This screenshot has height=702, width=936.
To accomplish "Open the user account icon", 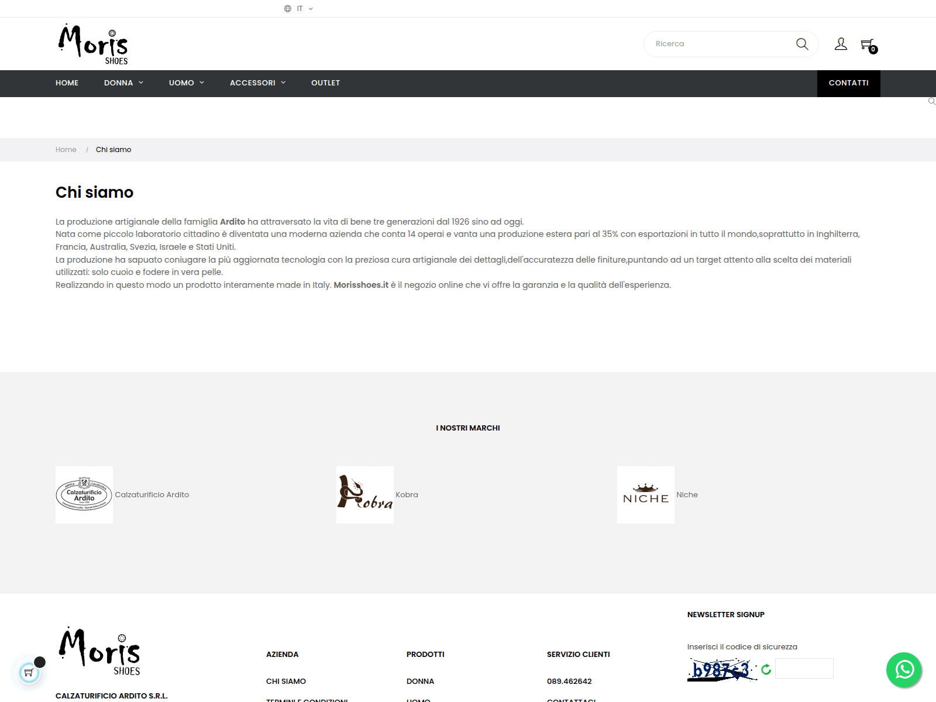I will pyautogui.click(x=841, y=44).
